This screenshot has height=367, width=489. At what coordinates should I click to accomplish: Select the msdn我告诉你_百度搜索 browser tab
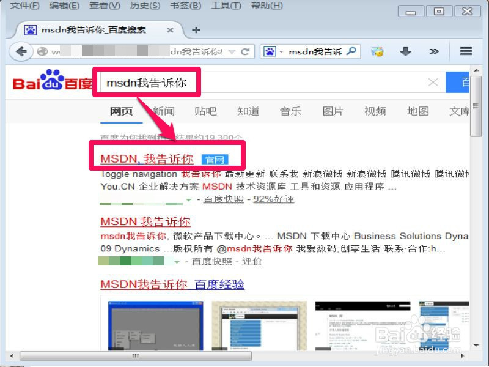click(99, 30)
